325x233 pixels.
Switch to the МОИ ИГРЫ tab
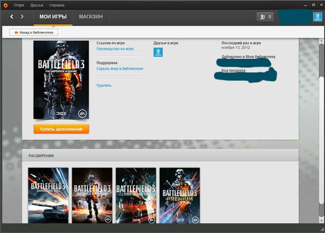tap(53, 17)
